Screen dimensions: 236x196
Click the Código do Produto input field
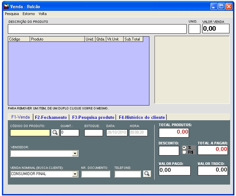click(30, 133)
